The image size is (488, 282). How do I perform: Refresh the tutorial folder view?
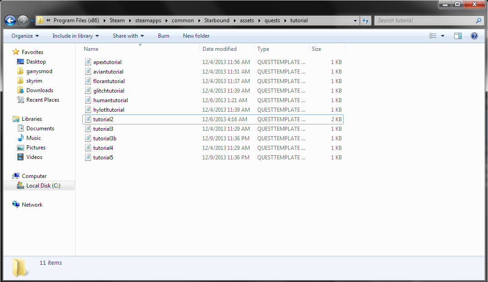coord(366,20)
